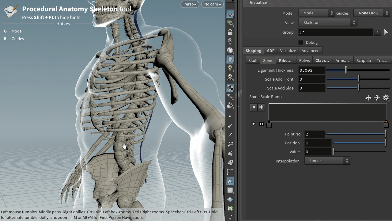Viewport: 392px width, 221px height.
Task: Click the glasses icon in the viewport toolbar
Action: [x=230, y=96]
